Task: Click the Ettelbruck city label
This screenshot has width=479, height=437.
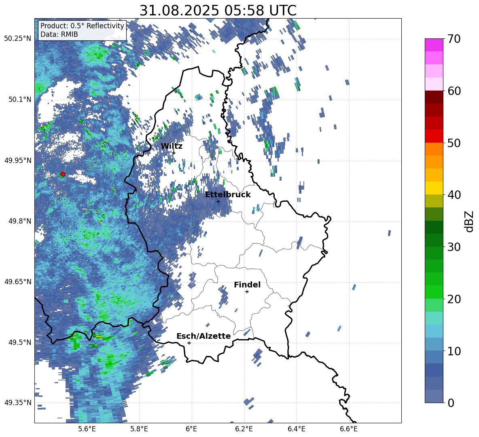Action: point(228,195)
